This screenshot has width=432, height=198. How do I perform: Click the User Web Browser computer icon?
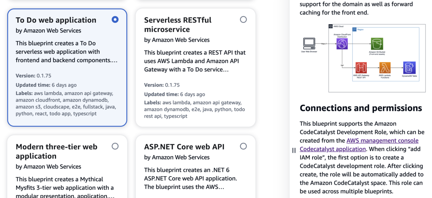309,44
